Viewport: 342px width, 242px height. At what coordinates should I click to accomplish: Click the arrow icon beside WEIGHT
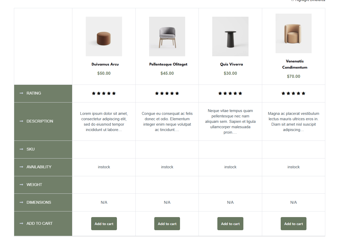click(21, 185)
